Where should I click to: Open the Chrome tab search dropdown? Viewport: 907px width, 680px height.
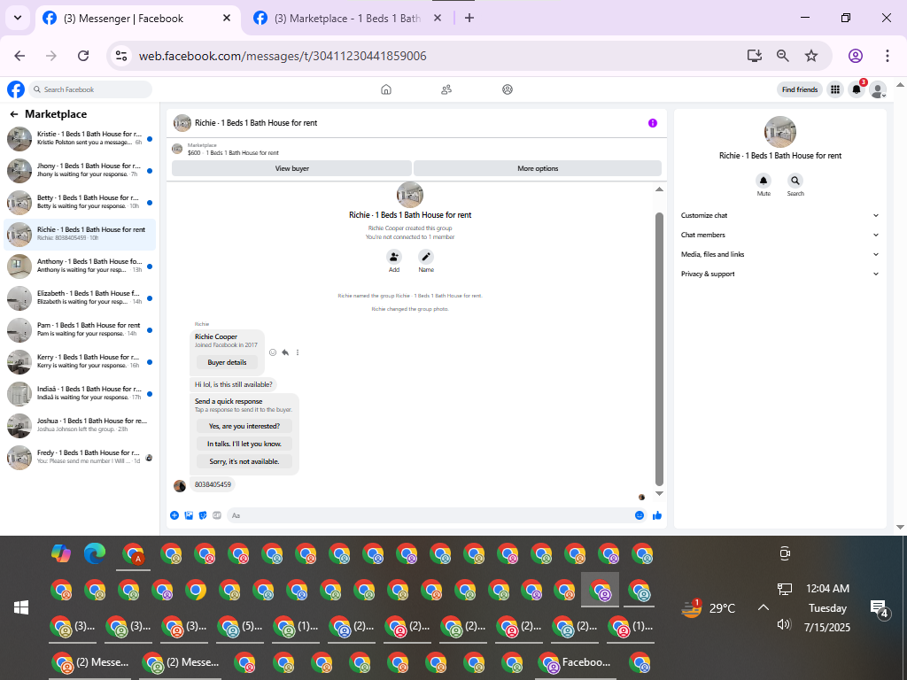pos(18,18)
